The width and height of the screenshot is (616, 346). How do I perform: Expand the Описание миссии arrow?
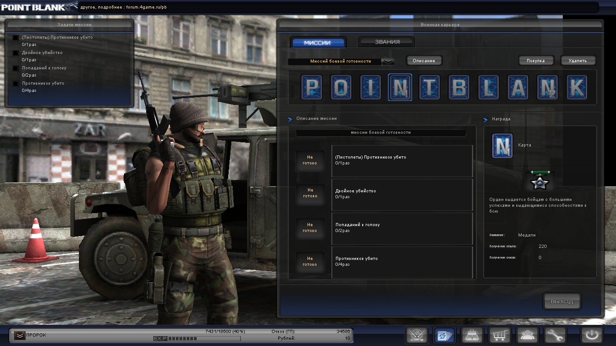coord(290,119)
